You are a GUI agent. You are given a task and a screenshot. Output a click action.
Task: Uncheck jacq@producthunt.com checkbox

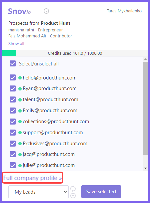click(13, 154)
